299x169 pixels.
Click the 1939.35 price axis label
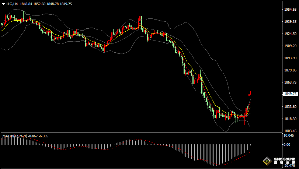(289, 22)
